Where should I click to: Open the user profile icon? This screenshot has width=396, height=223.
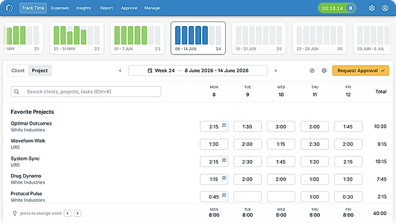coord(385,8)
